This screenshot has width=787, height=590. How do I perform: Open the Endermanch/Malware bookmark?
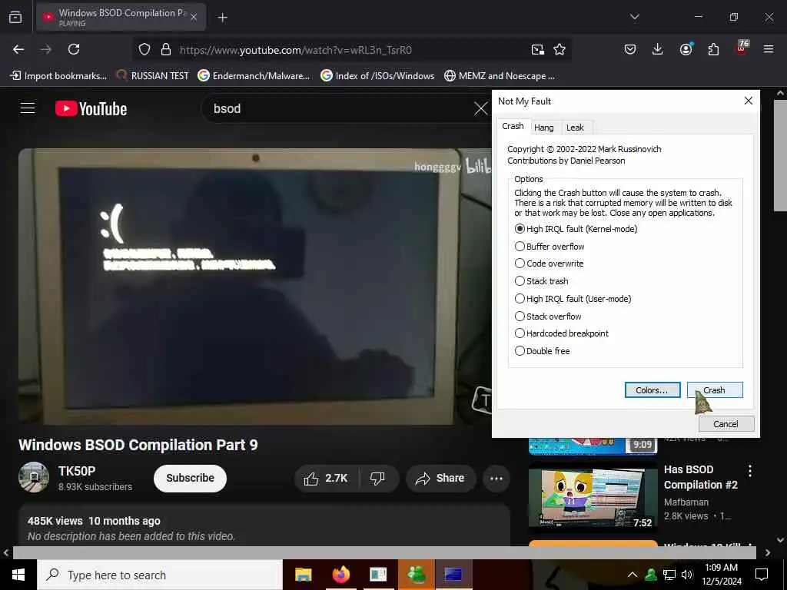point(254,76)
